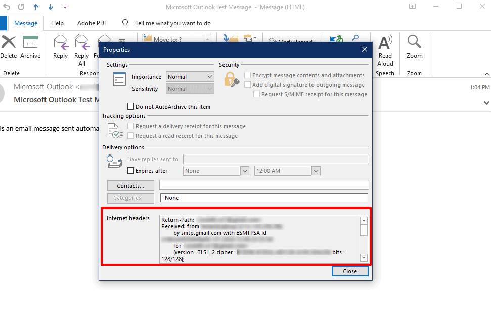Tick Request a read receipt for this message
491x312 pixels.
coord(131,136)
